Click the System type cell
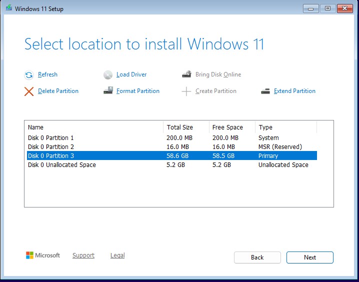Screen dimensions: 359x282 [268, 138]
